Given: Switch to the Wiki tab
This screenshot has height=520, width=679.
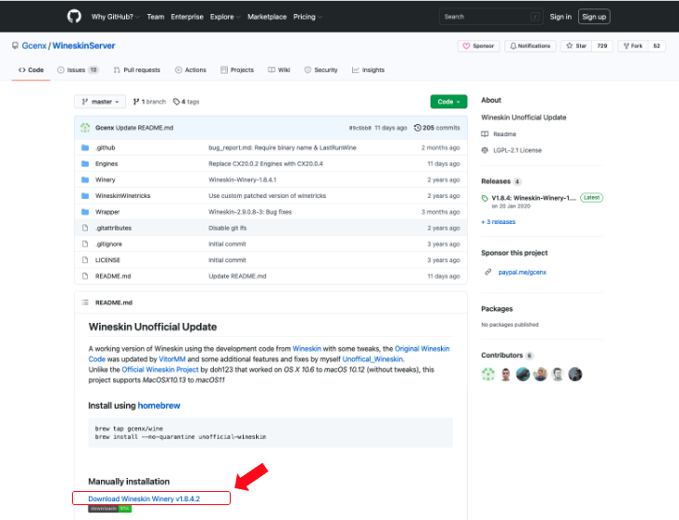Looking at the screenshot, I should click(279, 70).
